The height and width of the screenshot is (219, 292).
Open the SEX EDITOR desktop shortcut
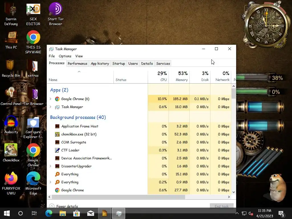click(33, 14)
